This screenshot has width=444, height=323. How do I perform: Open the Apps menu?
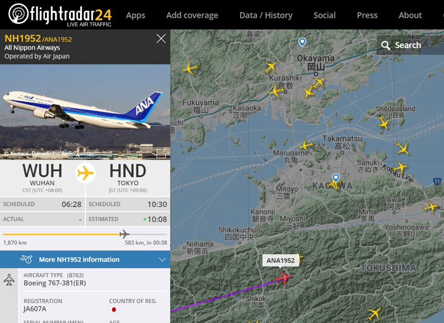click(135, 16)
